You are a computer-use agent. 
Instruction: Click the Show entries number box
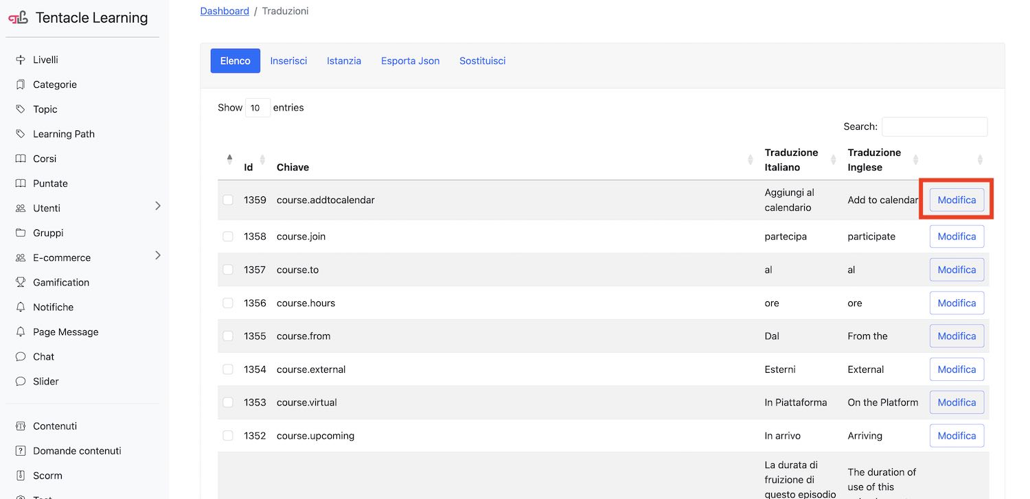point(257,108)
